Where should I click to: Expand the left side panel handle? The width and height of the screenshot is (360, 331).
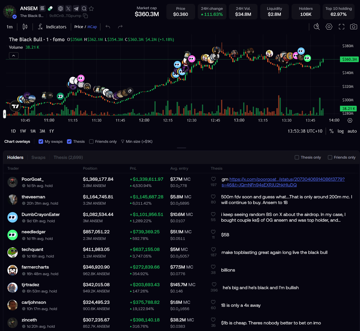[4, 114]
